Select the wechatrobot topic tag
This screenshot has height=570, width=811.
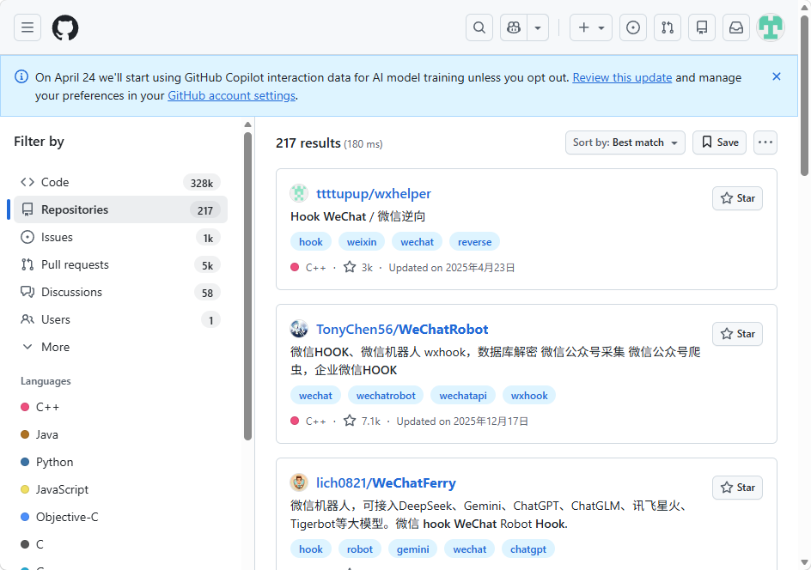point(386,396)
